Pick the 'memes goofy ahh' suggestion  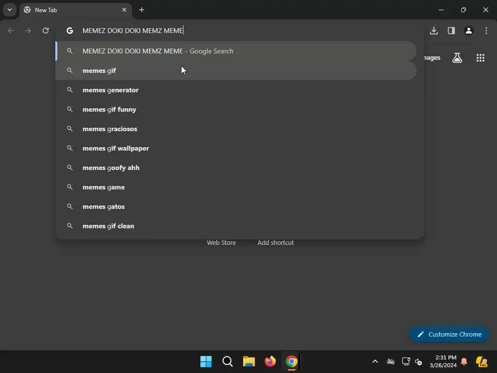coord(236,168)
